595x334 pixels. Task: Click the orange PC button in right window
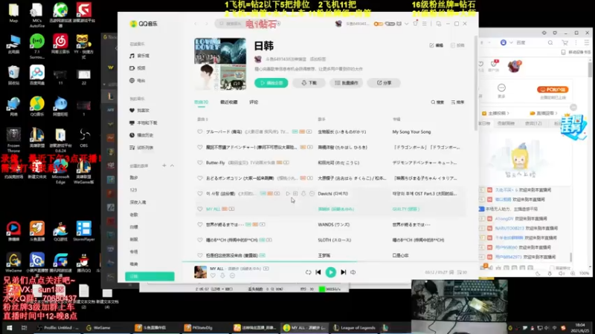552,89
